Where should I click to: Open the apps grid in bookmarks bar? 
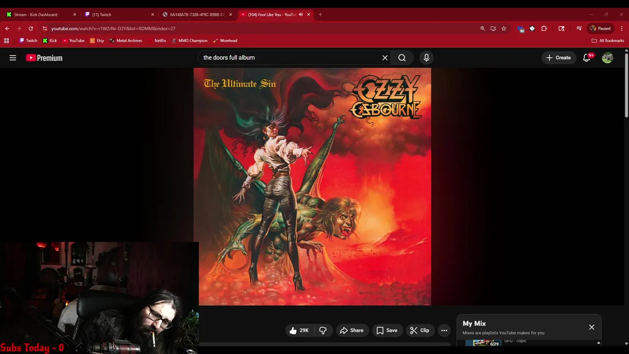[x=6, y=41]
